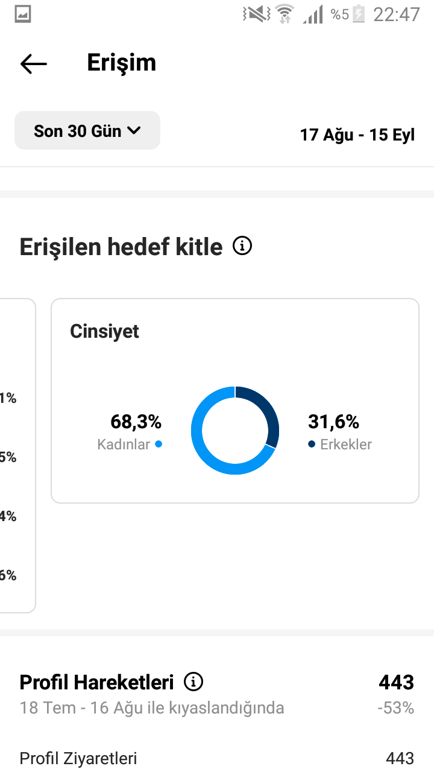The height and width of the screenshot is (772, 434).
Task: Tap the partially visible card on left
Action: 17,455
